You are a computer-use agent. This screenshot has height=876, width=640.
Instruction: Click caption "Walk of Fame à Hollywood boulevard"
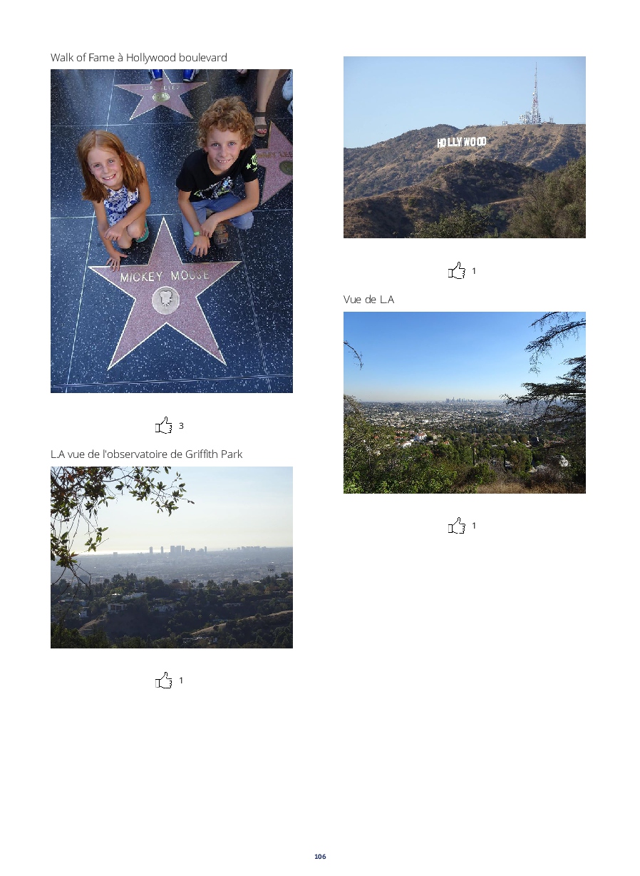coord(139,57)
